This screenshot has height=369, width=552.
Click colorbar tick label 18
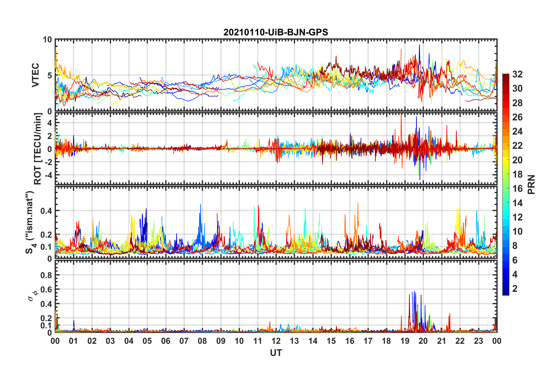coord(517,174)
